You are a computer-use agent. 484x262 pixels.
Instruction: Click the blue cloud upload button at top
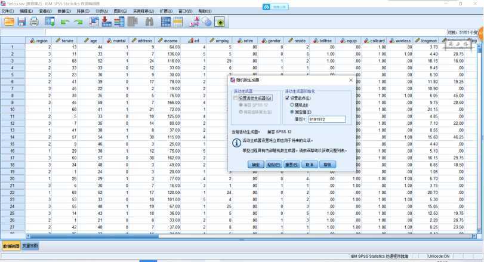(275, 7)
